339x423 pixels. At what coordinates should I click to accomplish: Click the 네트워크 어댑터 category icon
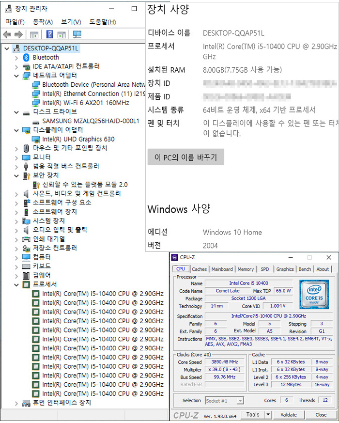click(x=26, y=76)
